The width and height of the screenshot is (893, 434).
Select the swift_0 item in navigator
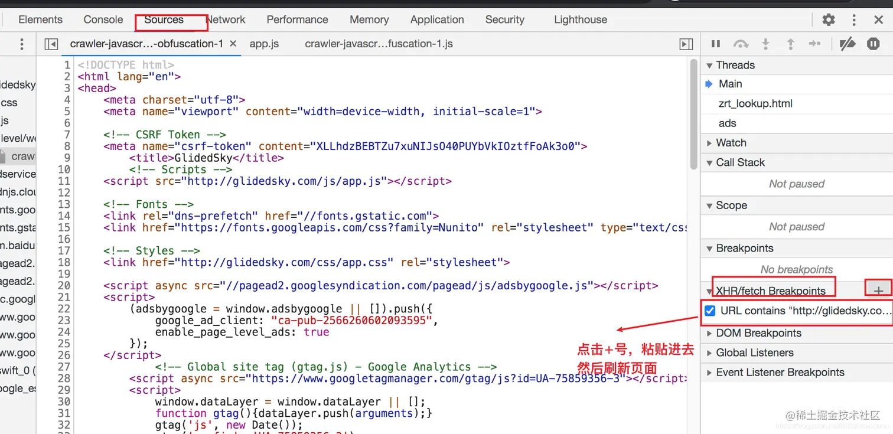coord(18,371)
